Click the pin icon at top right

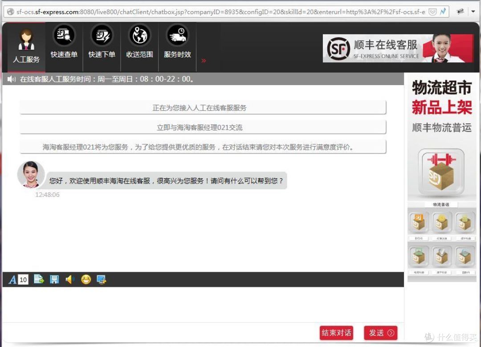point(460,12)
